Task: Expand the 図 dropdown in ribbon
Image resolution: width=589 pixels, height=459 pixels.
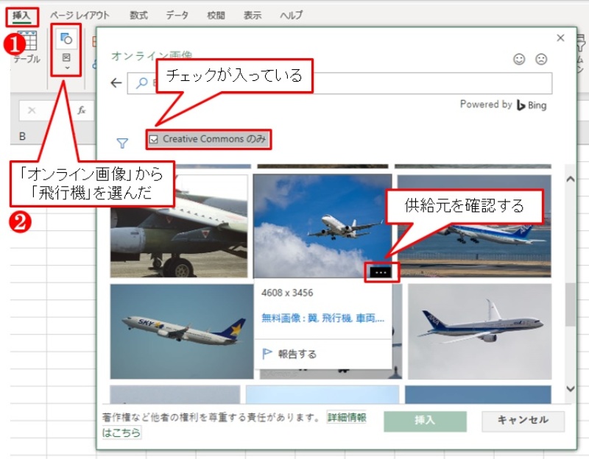Action: [x=66, y=68]
